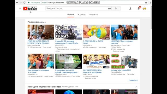Screen dimensions: 167x94
Task: Dismiss the Последние опубликованные видео section
Action: tap(136, 87)
